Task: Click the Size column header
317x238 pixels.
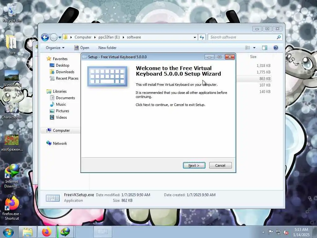Action: (x=253, y=57)
